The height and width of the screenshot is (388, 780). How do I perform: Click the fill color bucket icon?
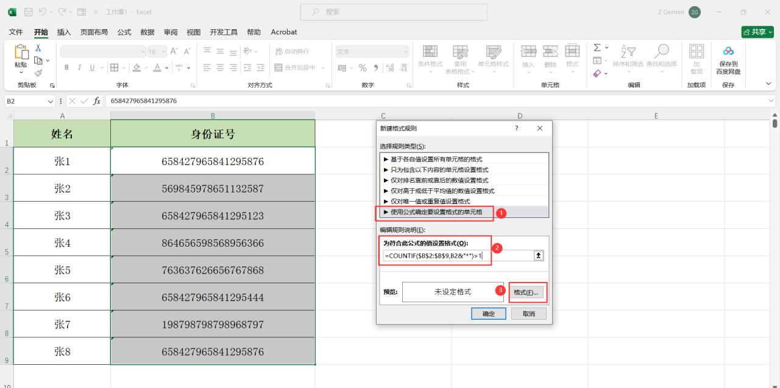point(136,68)
